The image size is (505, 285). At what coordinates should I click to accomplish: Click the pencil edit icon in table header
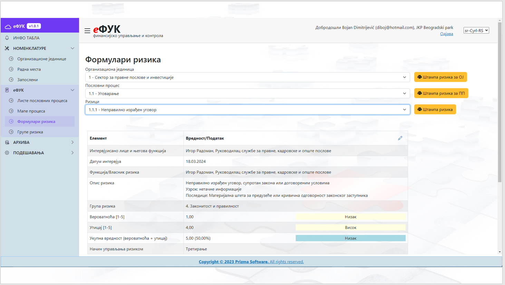click(x=400, y=138)
